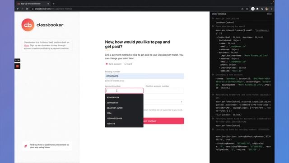289x163 pixels.
Task: Click the Confirm account number field
Action: point(164,91)
